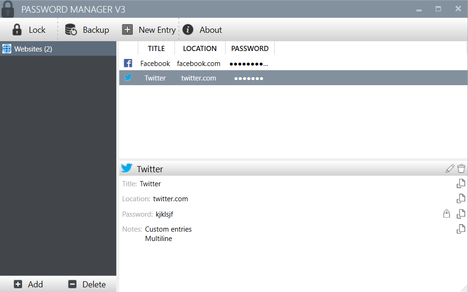
Task: Create a New Entry
Action: pyautogui.click(x=149, y=30)
